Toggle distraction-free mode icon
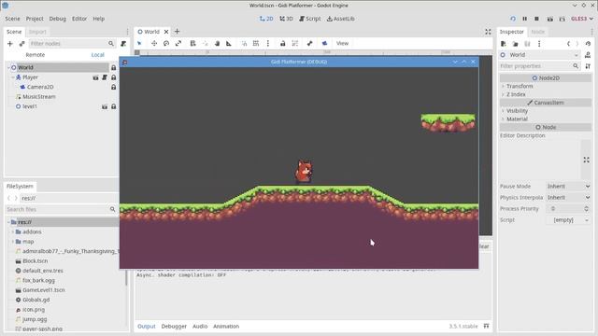The height and width of the screenshot is (336, 598). [488, 32]
